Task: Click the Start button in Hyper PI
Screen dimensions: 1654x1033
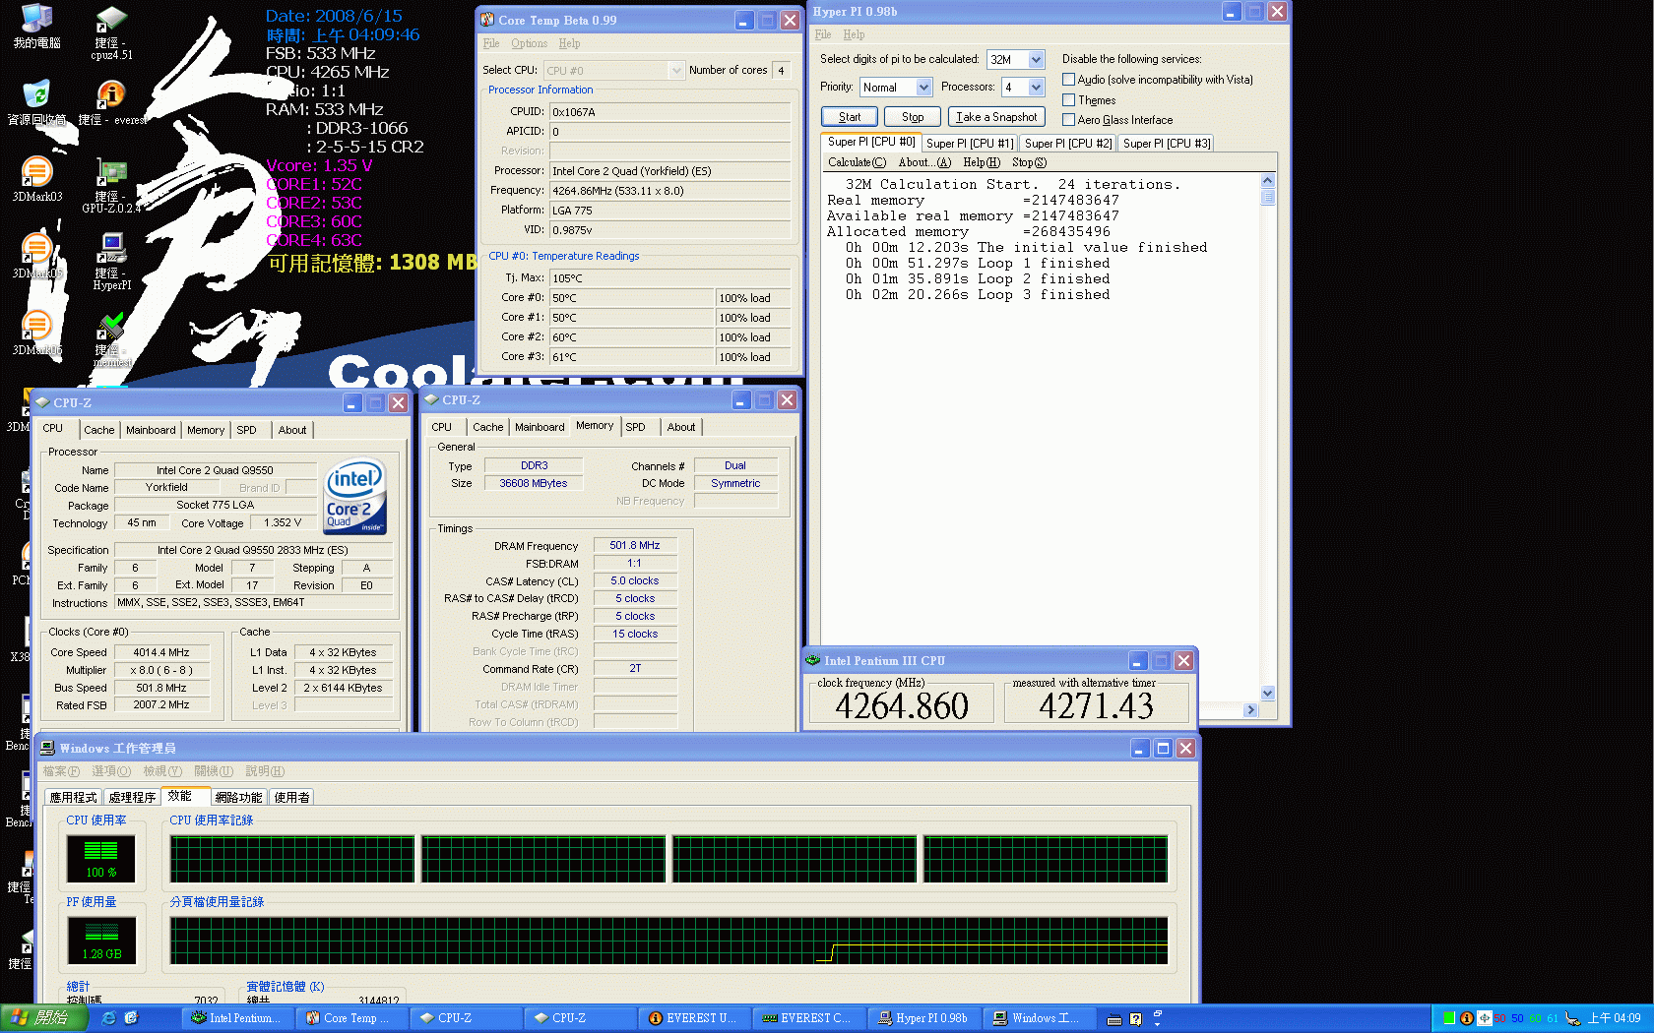Action: click(x=850, y=117)
